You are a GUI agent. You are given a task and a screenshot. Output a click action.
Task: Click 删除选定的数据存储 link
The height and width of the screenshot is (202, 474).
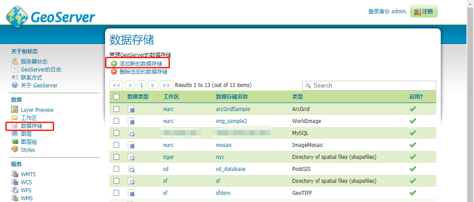pos(143,72)
